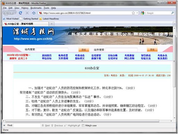
Task: Reload the page with the refresh icon
Action: pos(20,13)
